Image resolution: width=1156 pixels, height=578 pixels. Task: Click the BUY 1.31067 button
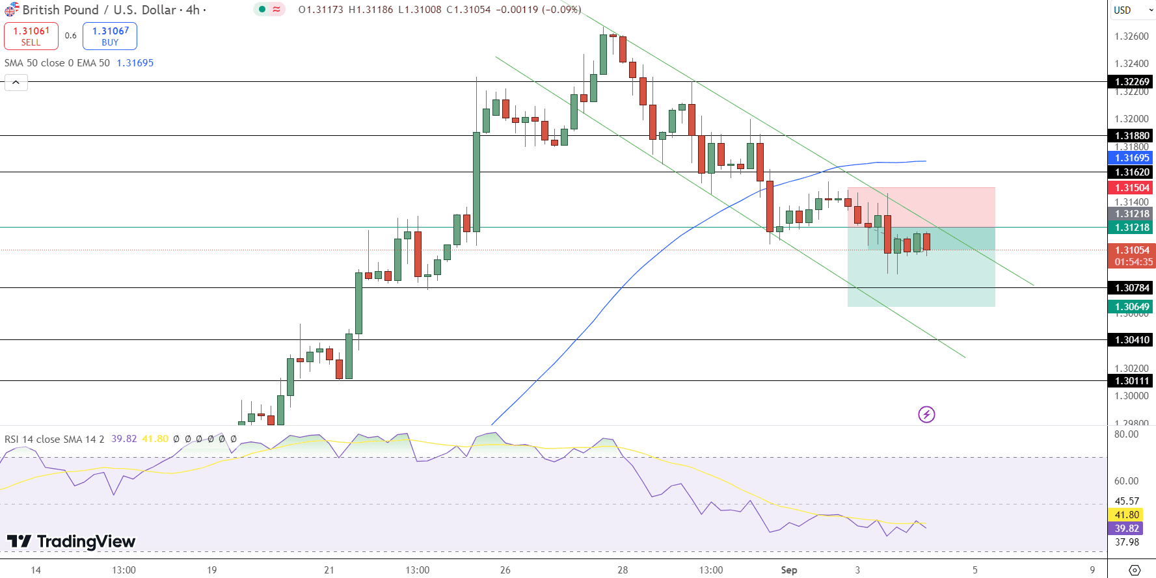[110, 36]
